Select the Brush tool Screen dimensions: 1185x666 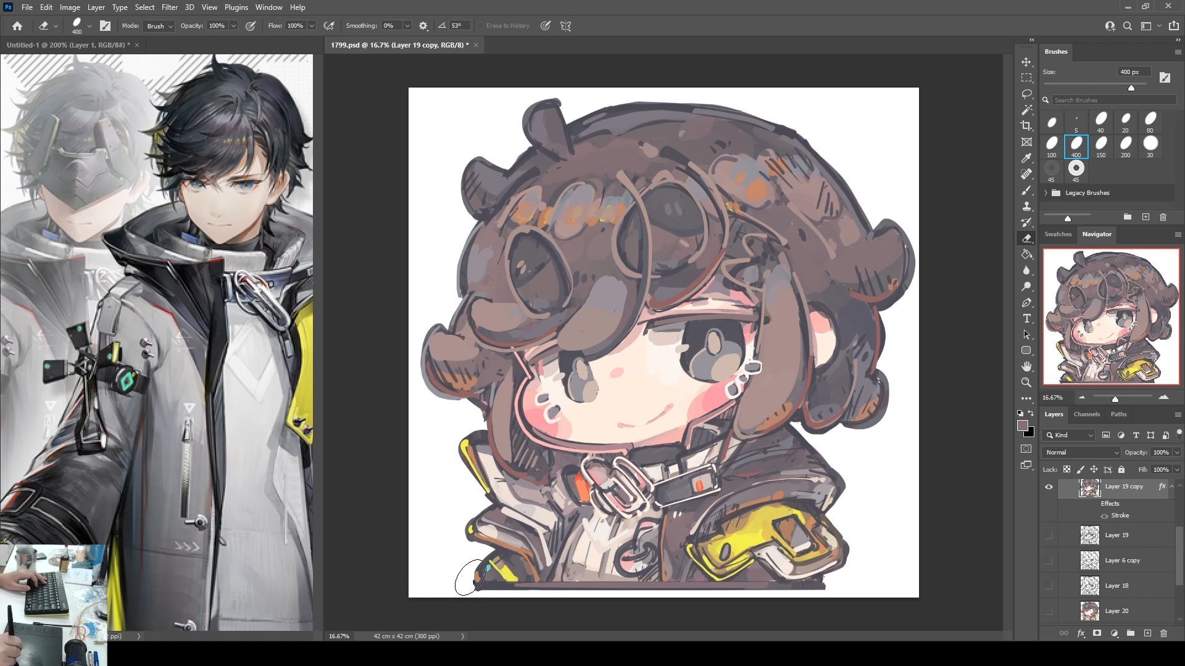pyautogui.click(x=1026, y=190)
